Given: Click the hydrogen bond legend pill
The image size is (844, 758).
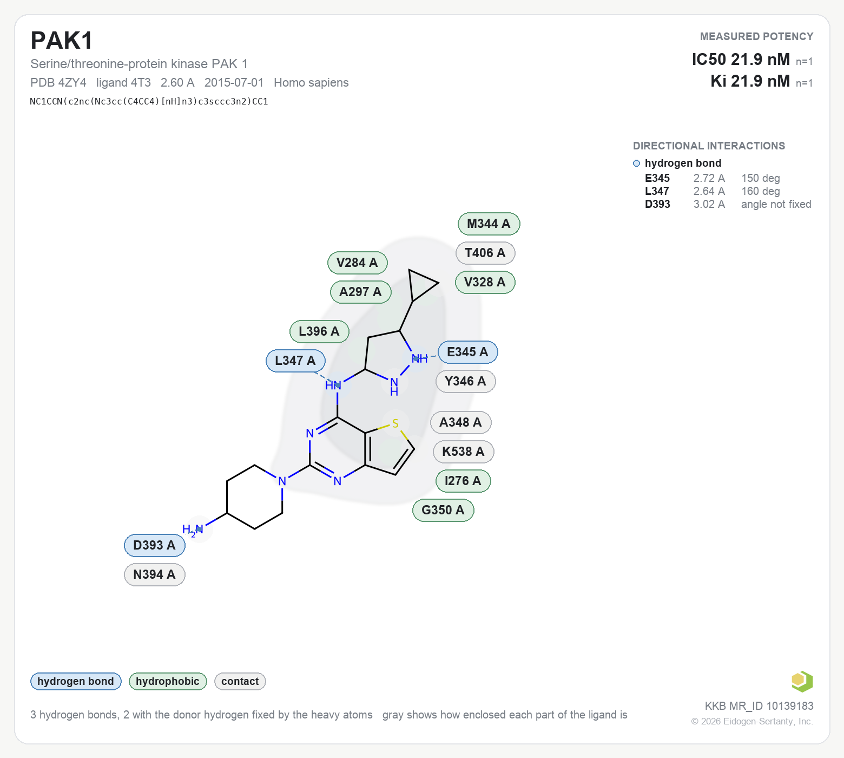Looking at the screenshot, I should (76, 681).
